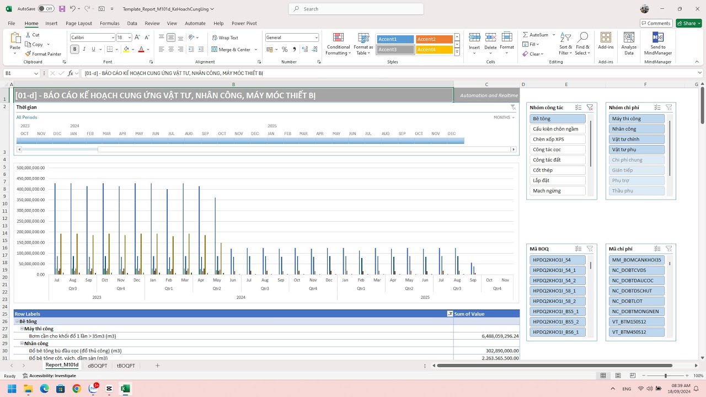Click the Format Painter tool
The width and height of the screenshot is (706, 397).
pos(43,54)
